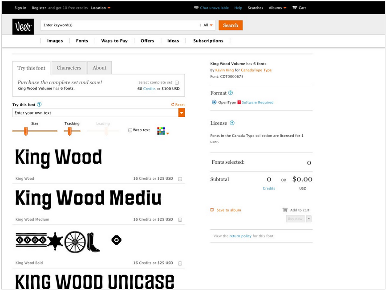Click the Credits link in complete set box
Viewport: 389px width, 293px height.
[150, 88]
